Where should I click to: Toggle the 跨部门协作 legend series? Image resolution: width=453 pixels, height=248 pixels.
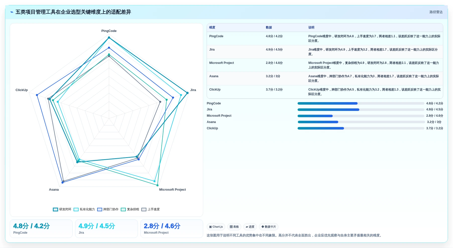click(x=108, y=209)
